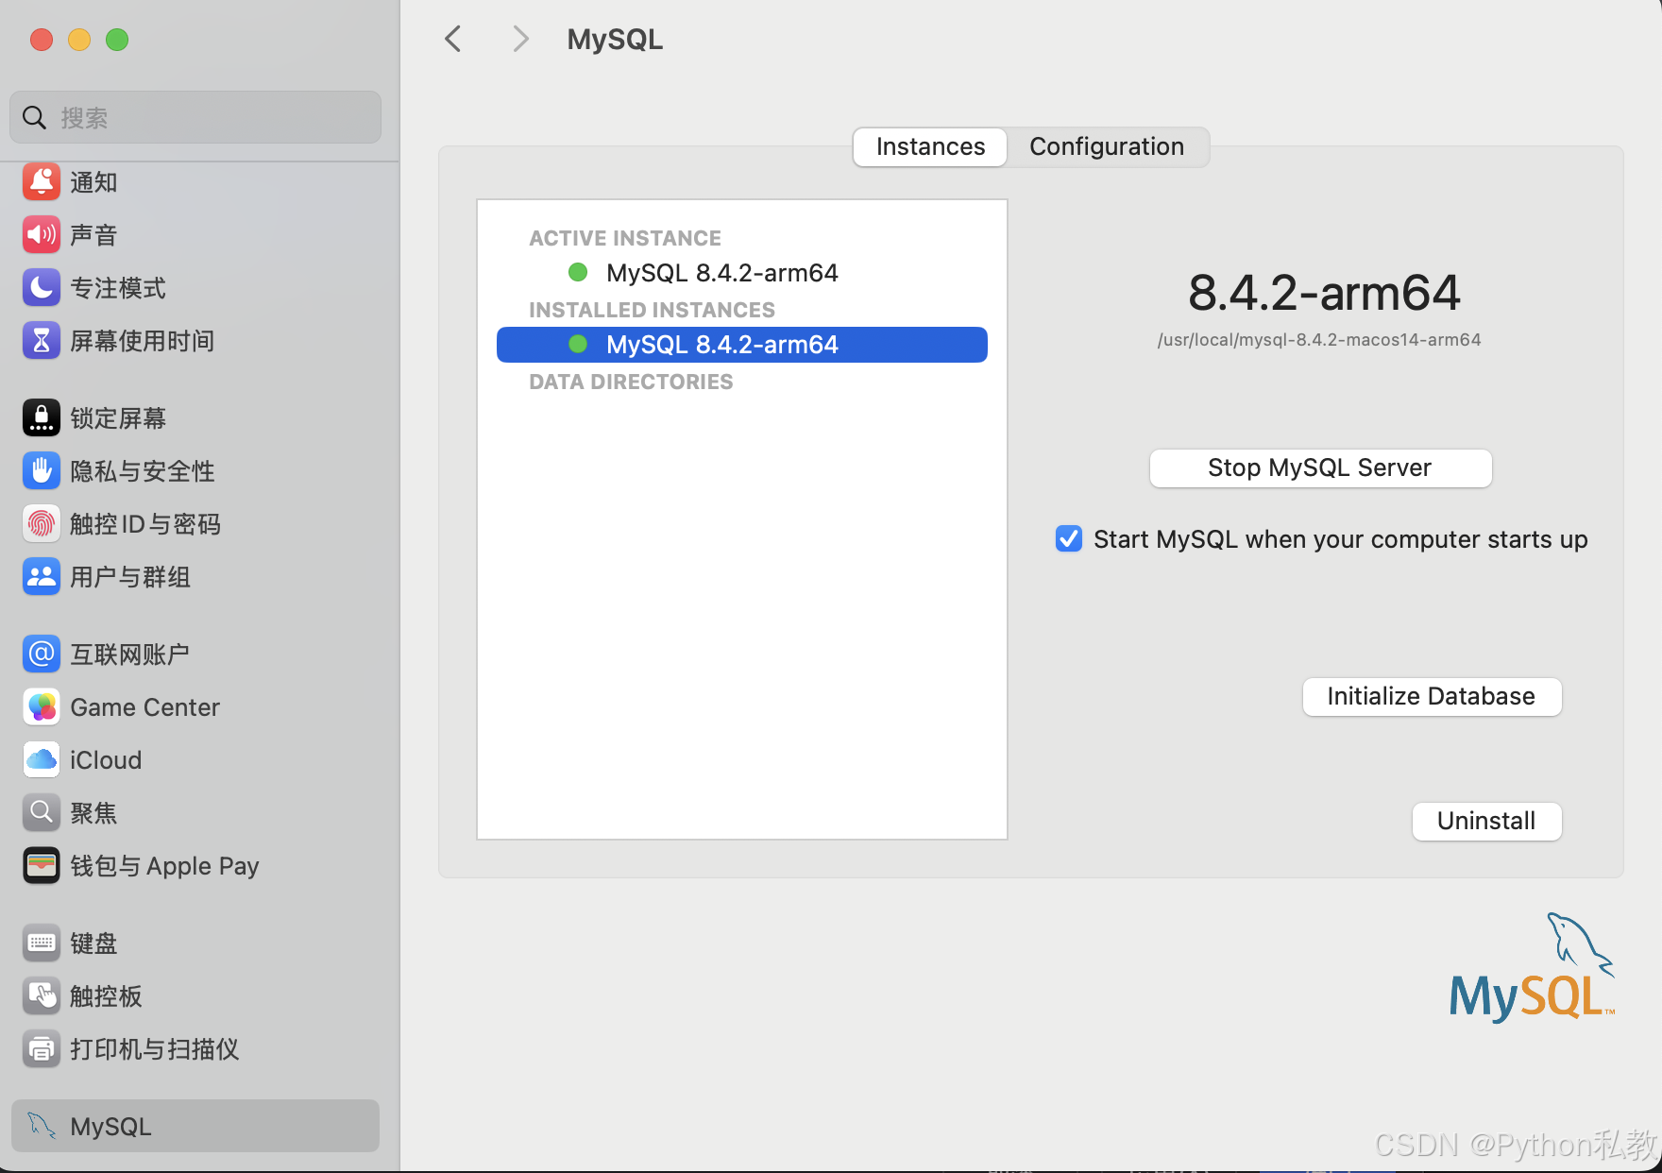
Task: Focus the 搜索 search field
Action: click(195, 118)
